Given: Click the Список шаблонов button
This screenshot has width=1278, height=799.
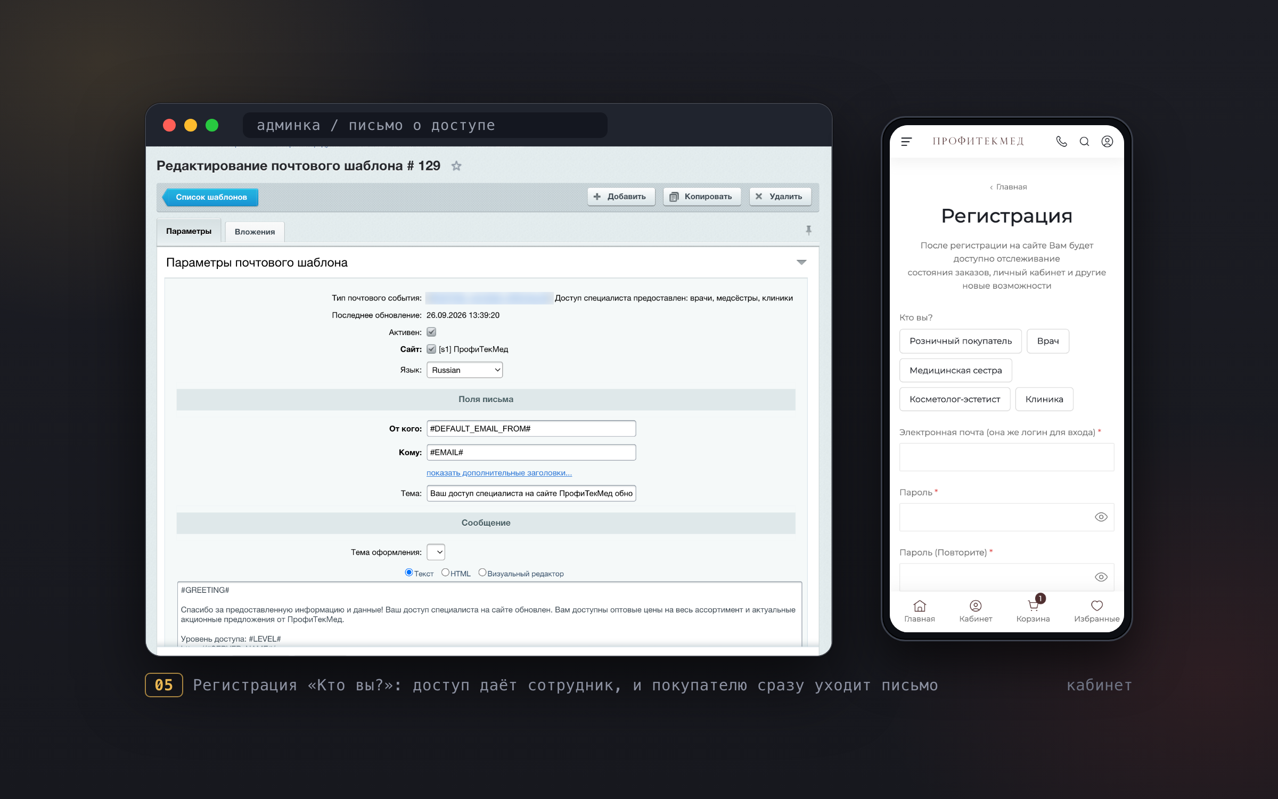Looking at the screenshot, I should (x=211, y=197).
